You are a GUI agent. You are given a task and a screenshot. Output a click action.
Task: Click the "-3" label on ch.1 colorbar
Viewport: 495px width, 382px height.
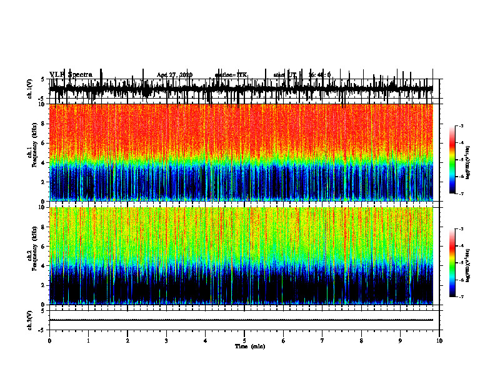(x=461, y=125)
